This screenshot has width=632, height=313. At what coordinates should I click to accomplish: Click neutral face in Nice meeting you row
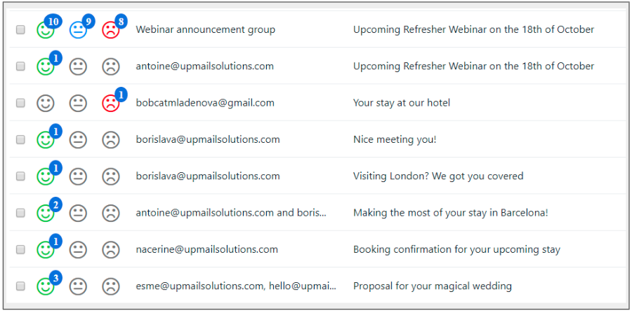[78, 139]
